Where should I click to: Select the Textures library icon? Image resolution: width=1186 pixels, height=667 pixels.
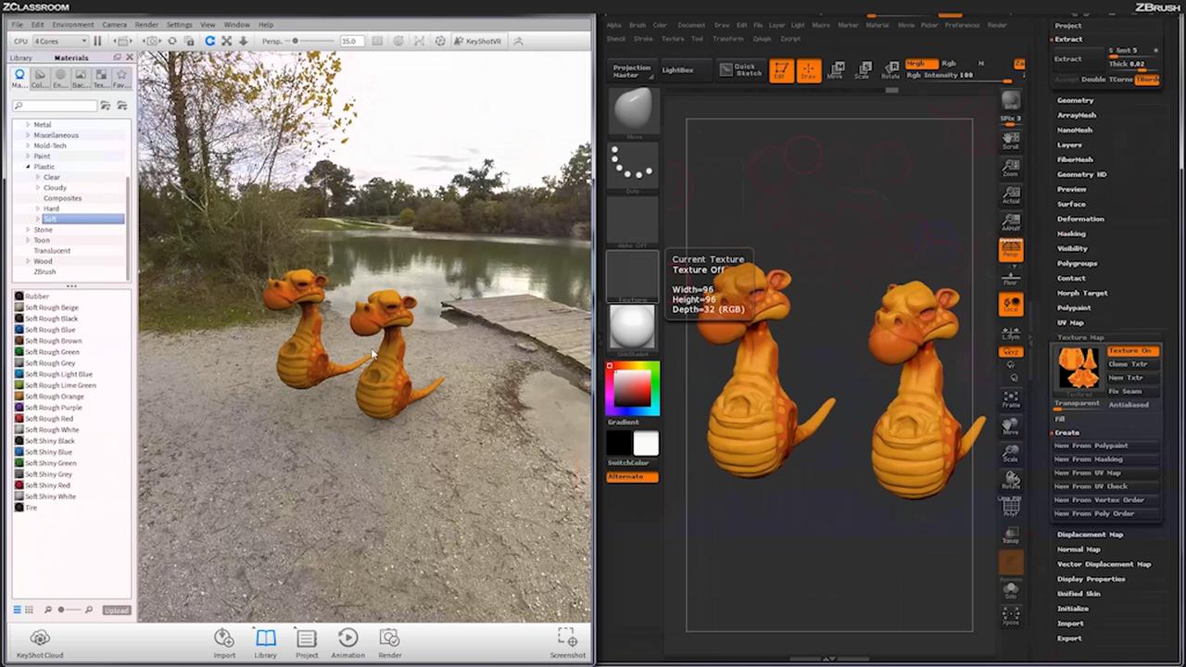click(101, 79)
